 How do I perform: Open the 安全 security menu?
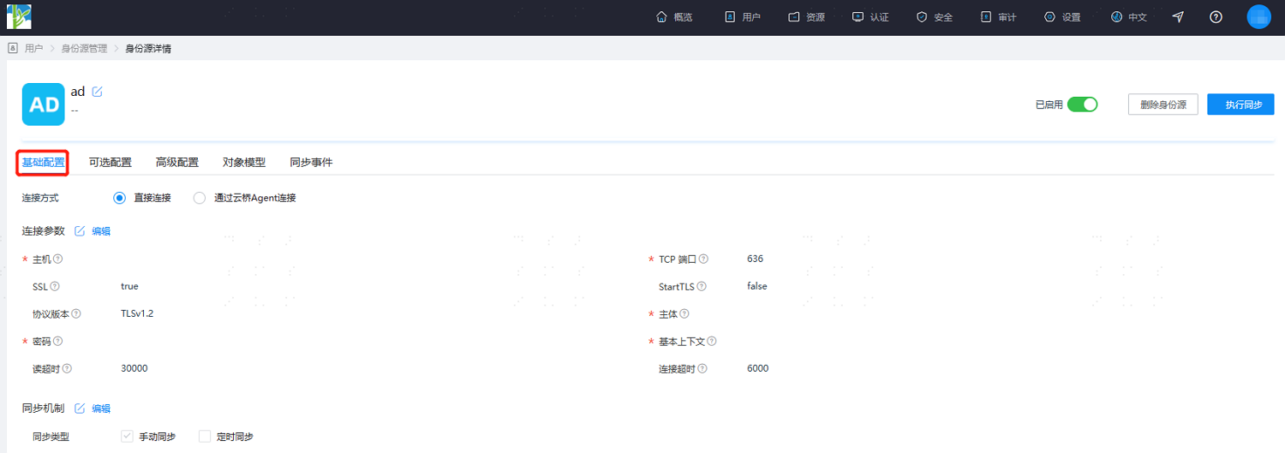tap(935, 17)
